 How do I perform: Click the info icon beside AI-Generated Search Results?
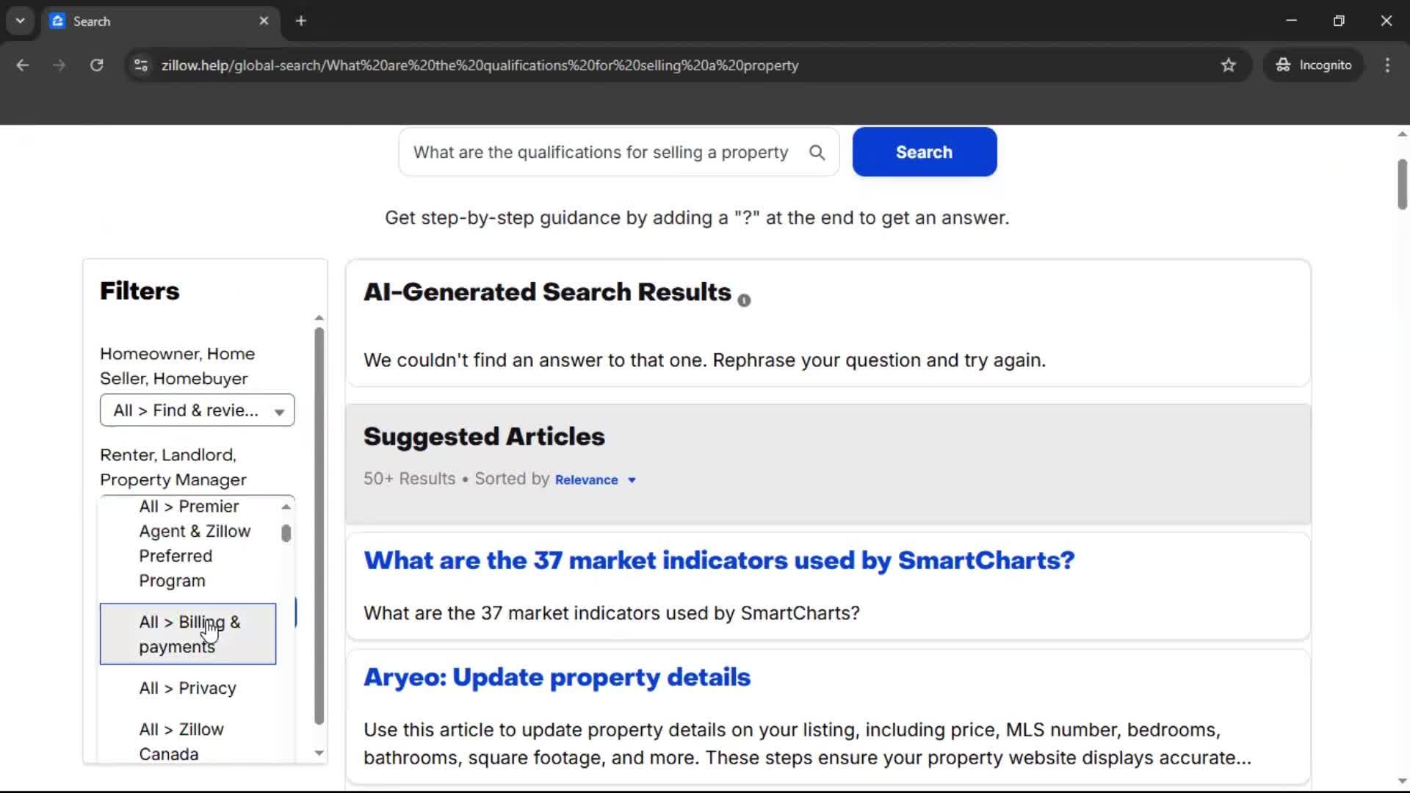pos(744,300)
